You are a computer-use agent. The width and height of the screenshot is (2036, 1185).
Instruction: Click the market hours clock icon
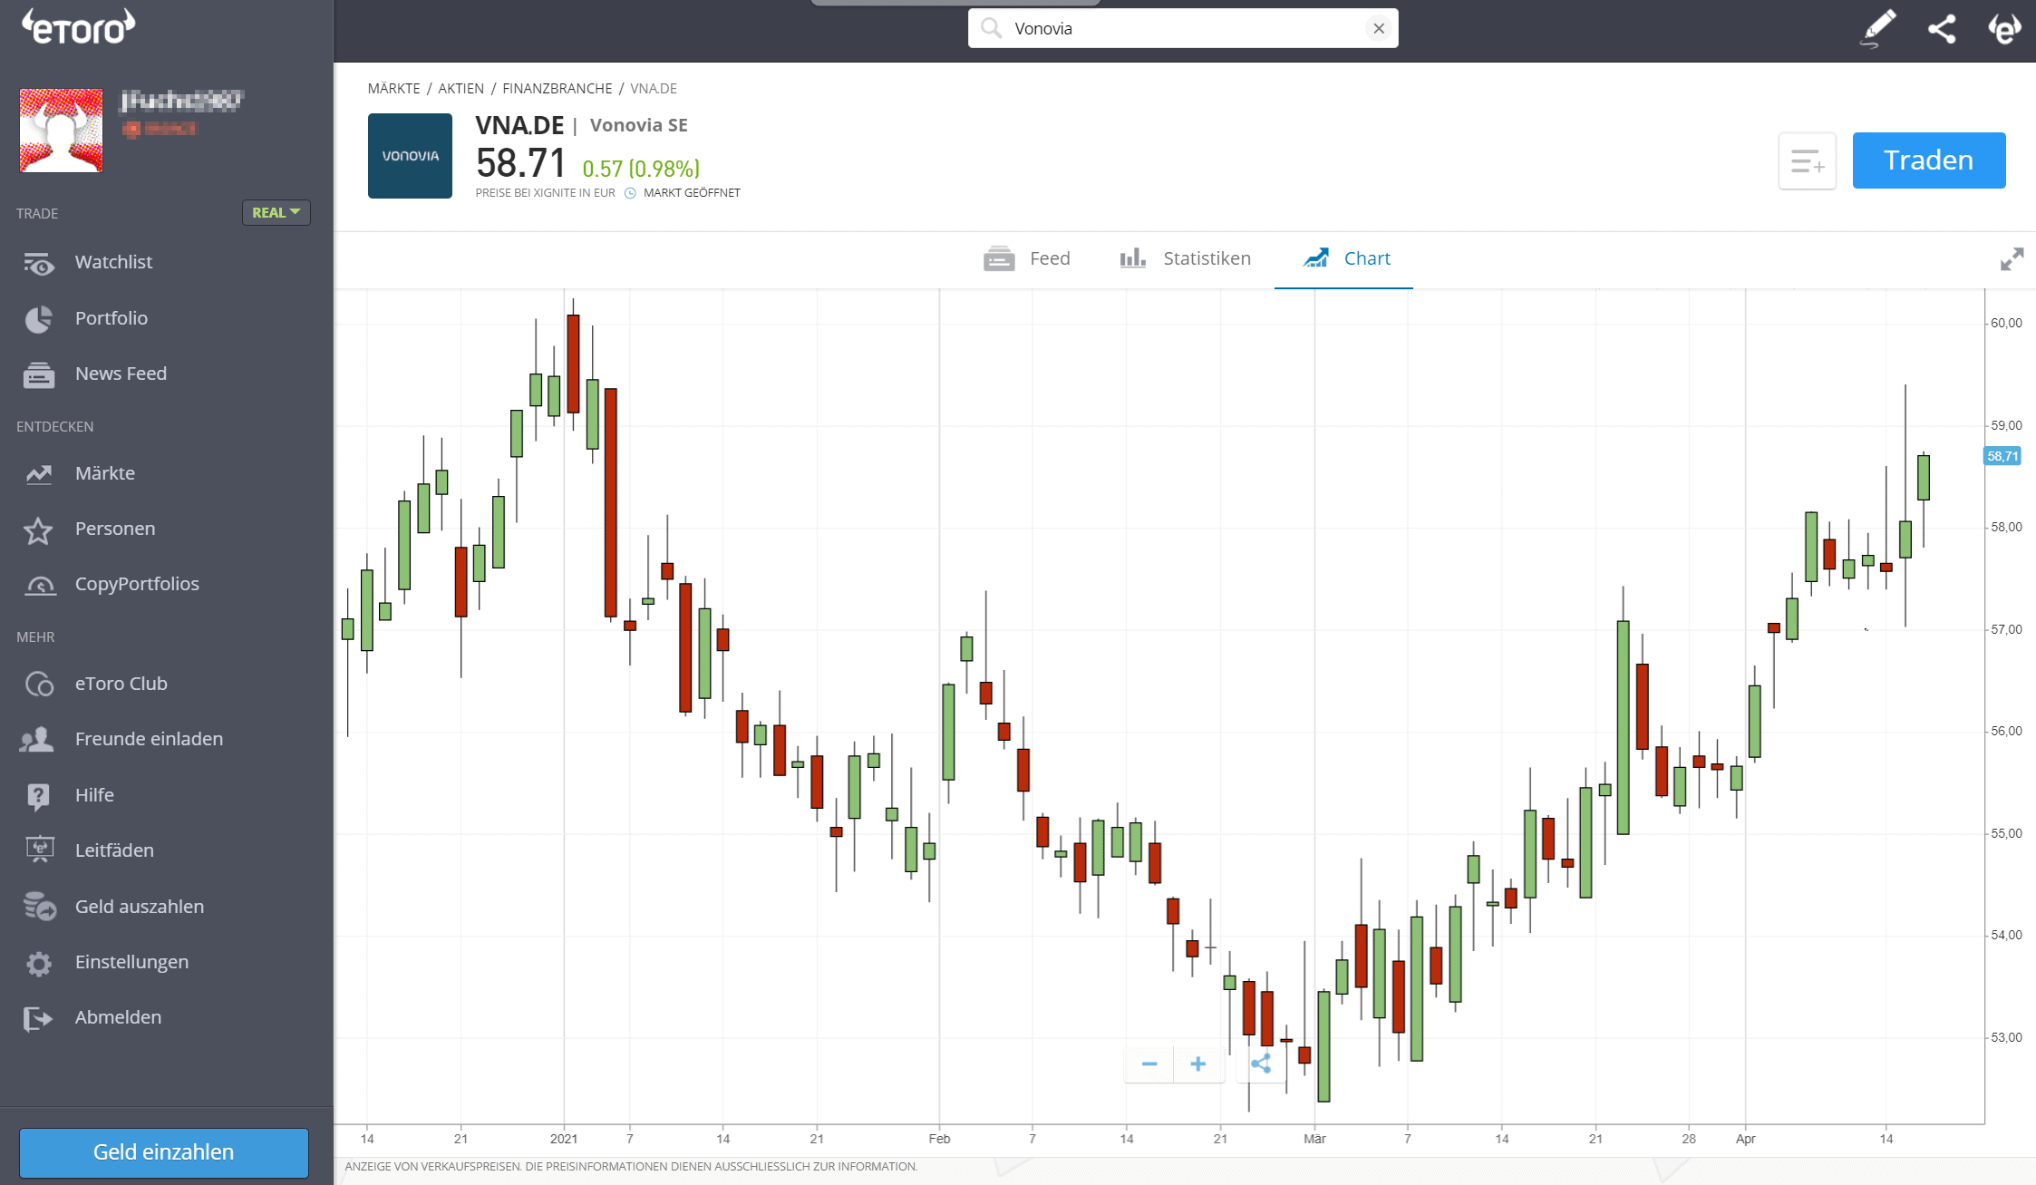tap(630, 193)
